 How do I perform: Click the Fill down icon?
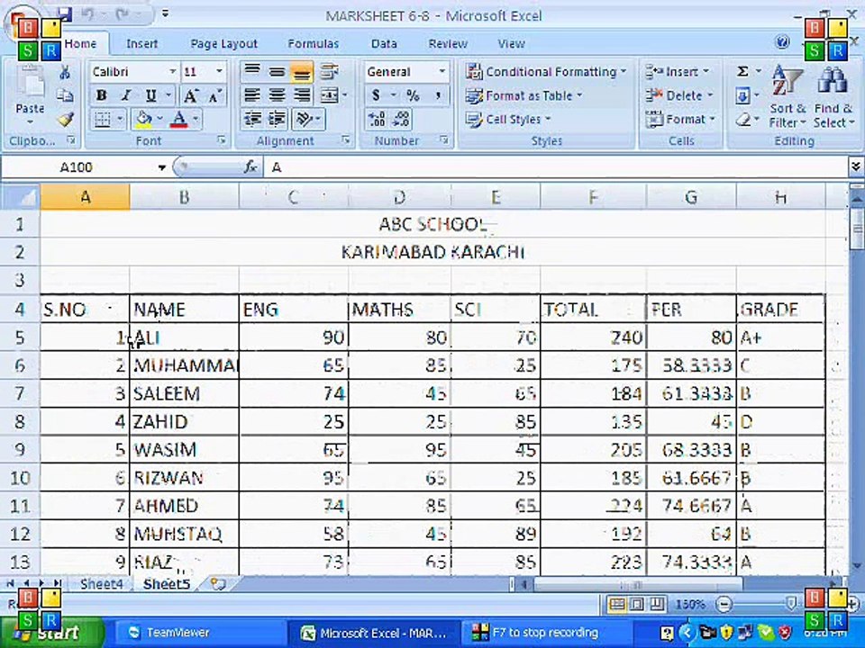pyautogui.click(x=743, y=96)
